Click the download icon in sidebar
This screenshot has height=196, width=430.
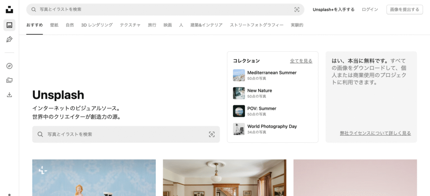9,94
